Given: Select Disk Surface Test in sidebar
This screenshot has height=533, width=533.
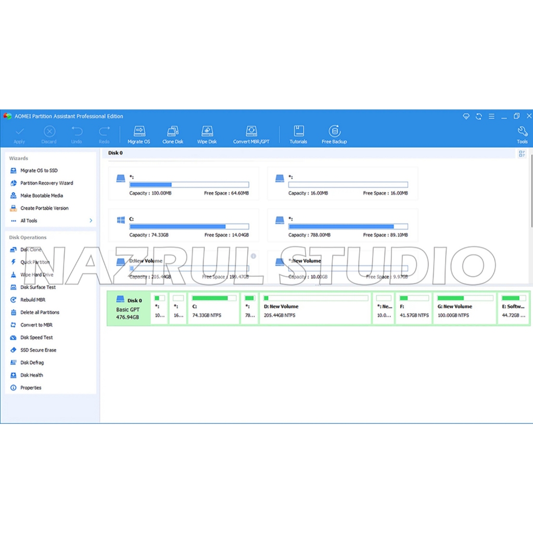Looking at the screenshot, I should click(37, 287).
